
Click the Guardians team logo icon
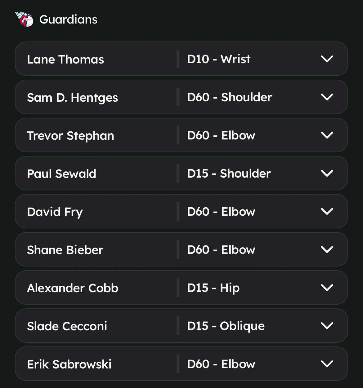(x=24, y=19)
